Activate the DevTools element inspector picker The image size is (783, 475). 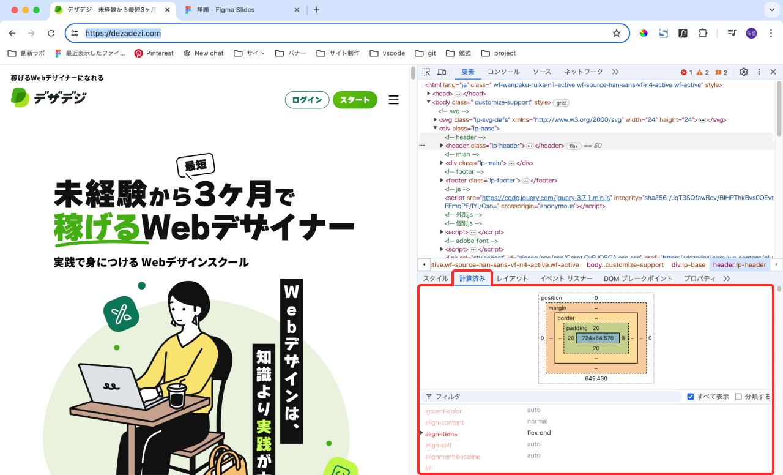tap(426, 72)
